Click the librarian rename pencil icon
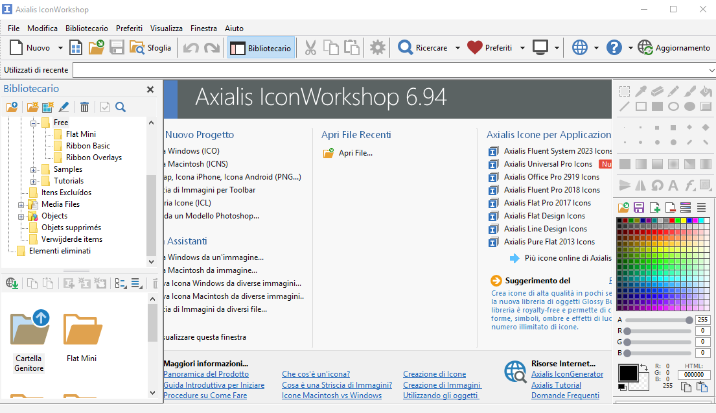 [64, 108]
